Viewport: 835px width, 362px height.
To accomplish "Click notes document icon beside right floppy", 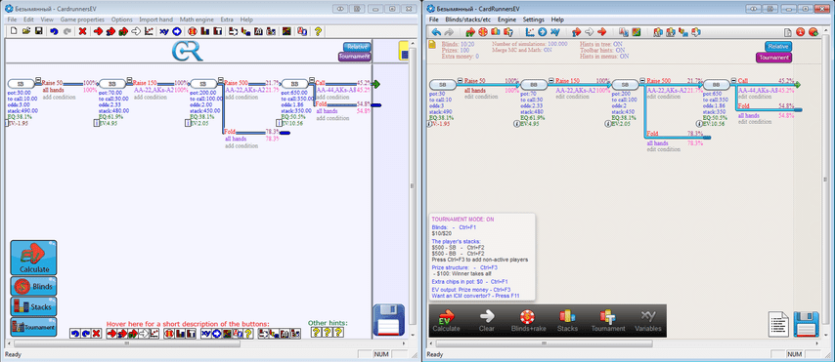I will [x=778, y=324].
